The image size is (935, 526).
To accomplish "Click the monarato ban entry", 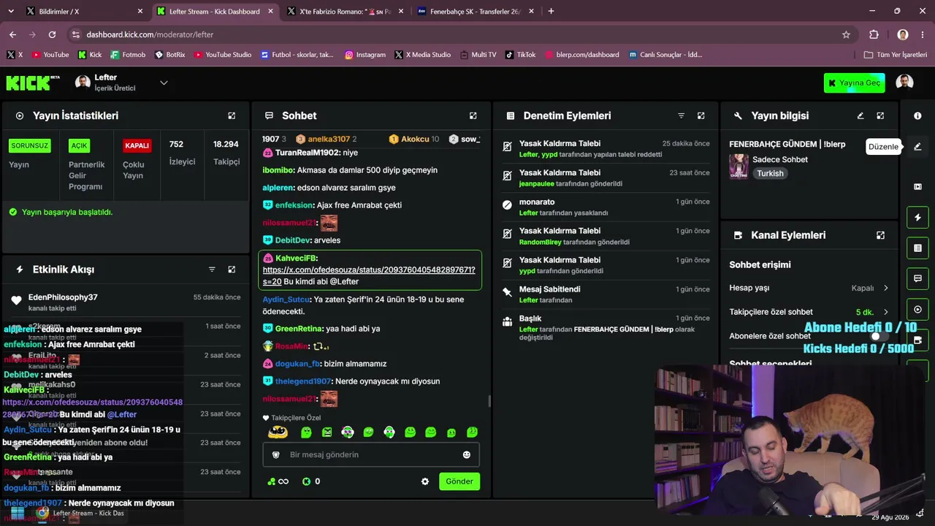I will 606,207.
